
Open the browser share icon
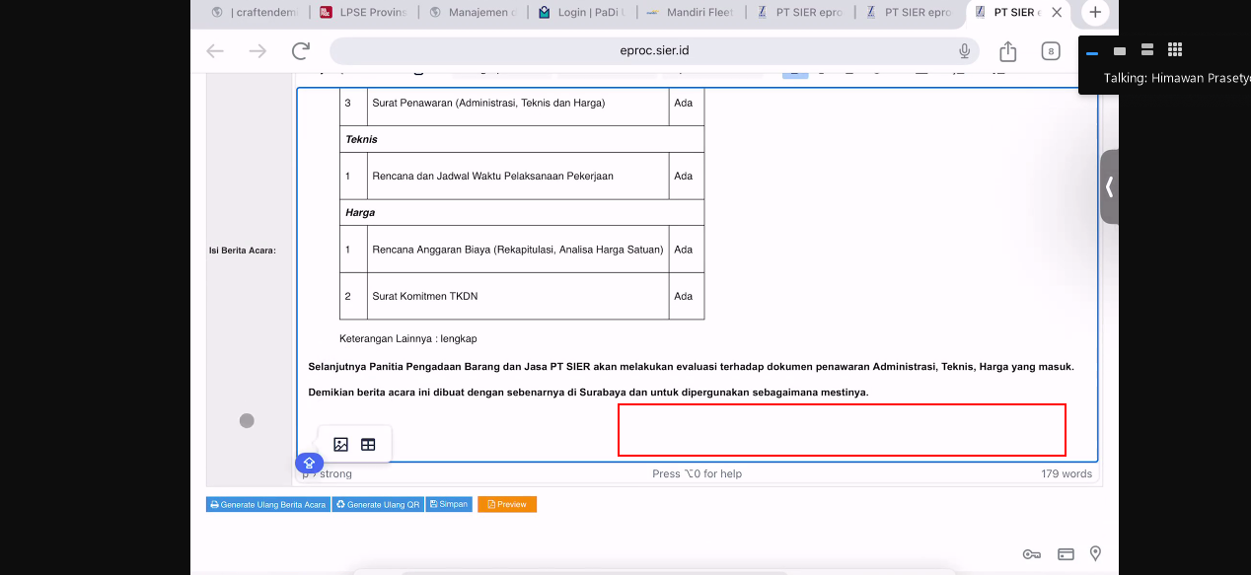[x=1007, y=51]
